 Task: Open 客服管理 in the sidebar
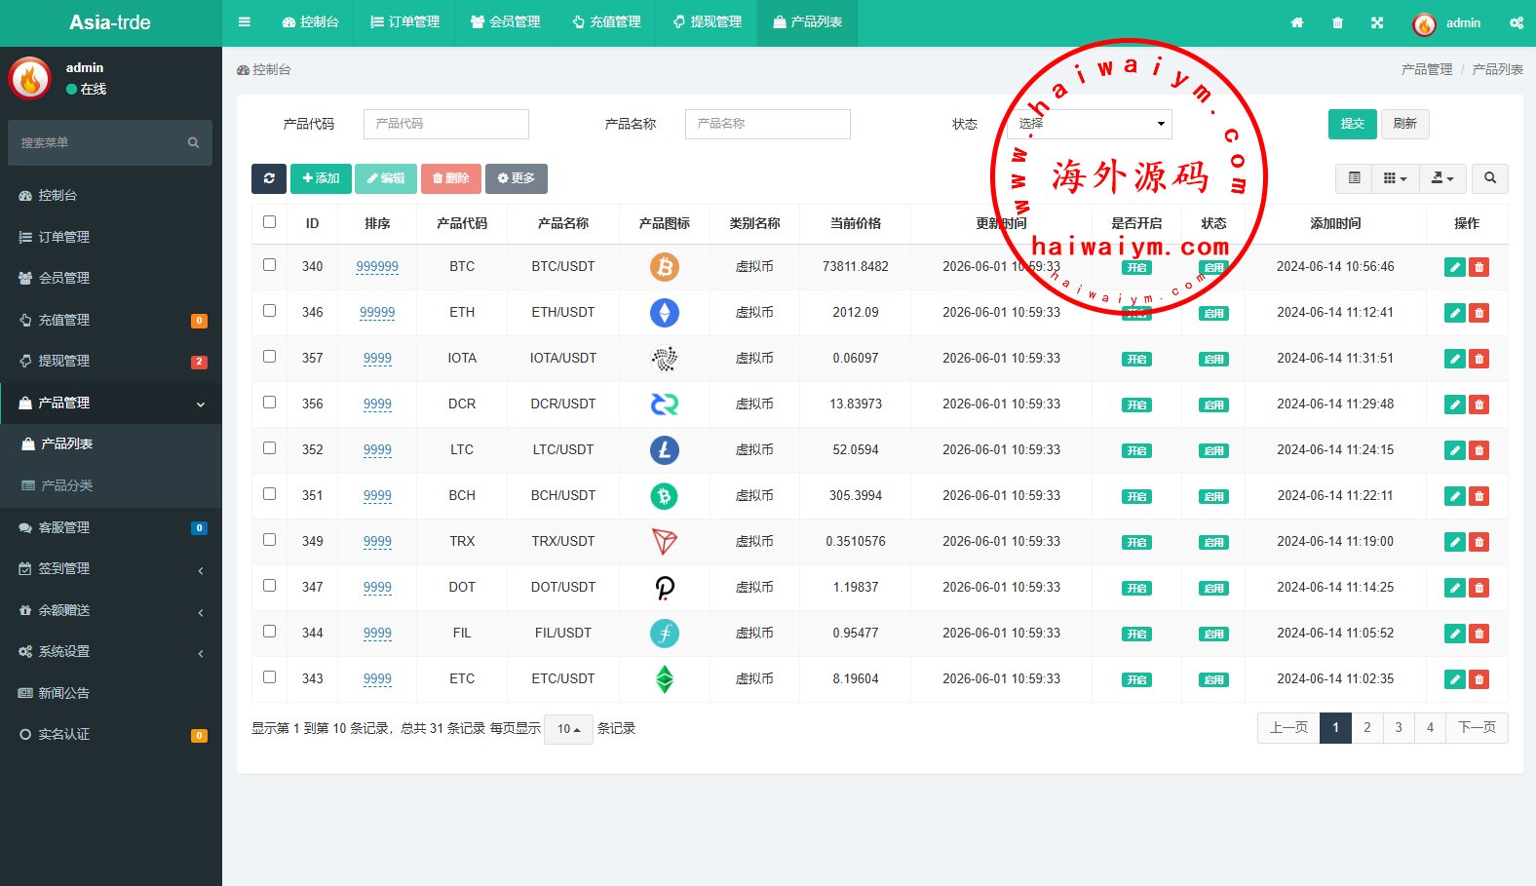111,527
